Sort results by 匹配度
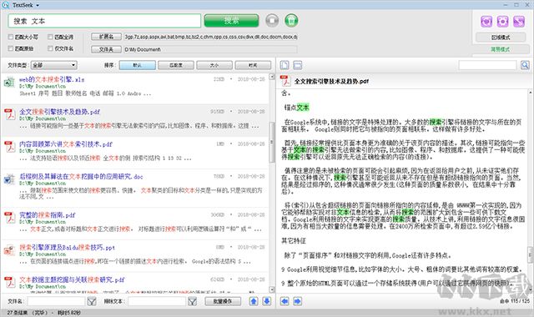The width and height of the screenshot is (534, 317). pyautogui.click(x=176, y=65)
